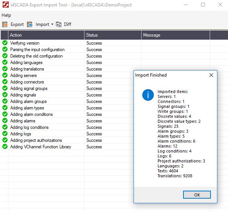Click the blue information icon in dialog

(148, 95)
